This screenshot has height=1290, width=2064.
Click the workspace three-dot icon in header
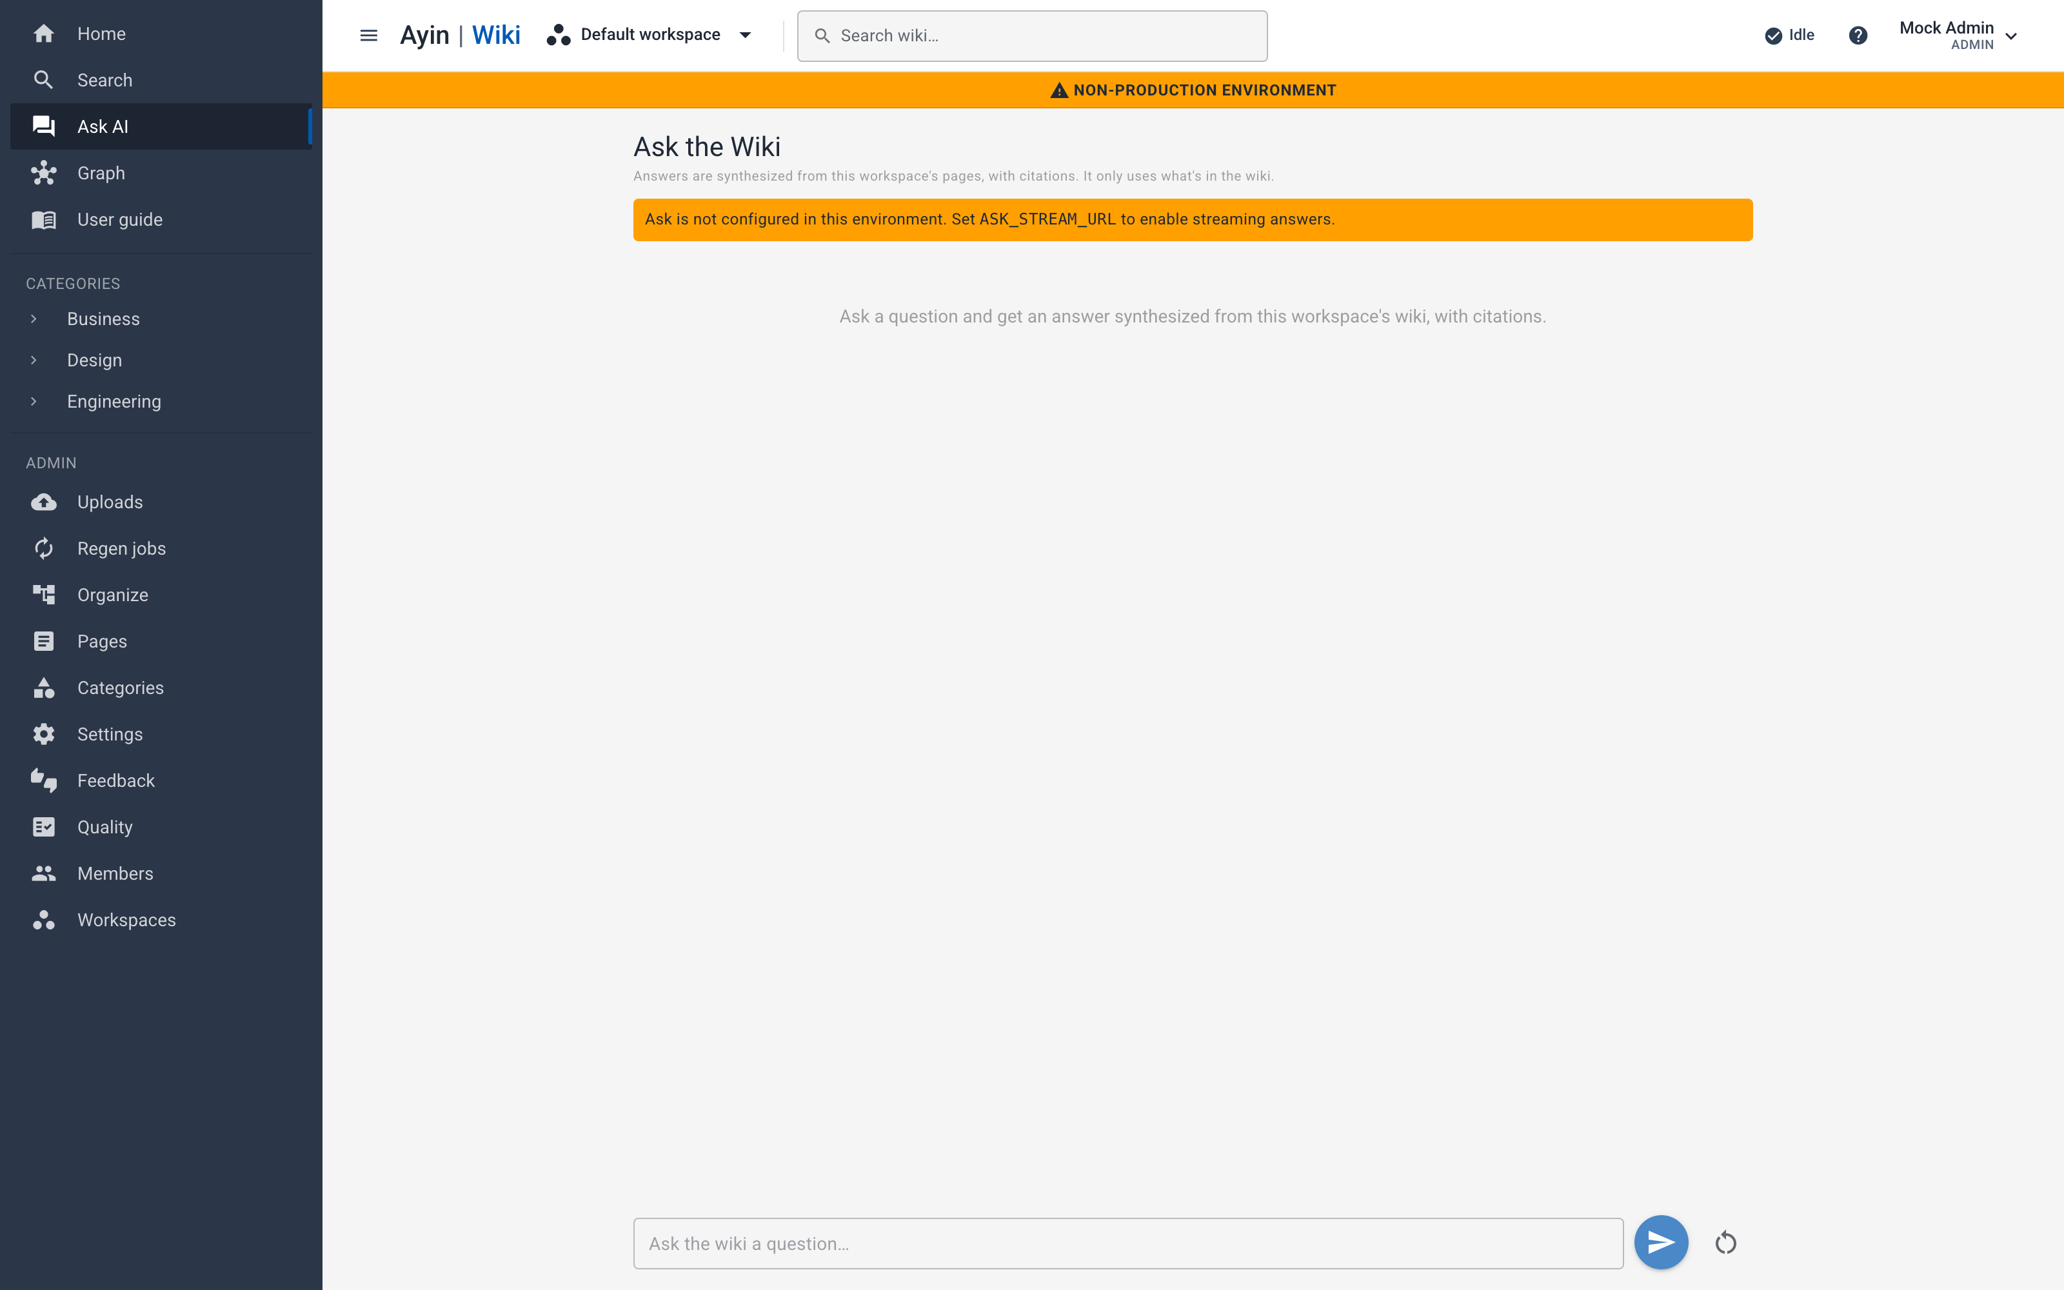559,35
